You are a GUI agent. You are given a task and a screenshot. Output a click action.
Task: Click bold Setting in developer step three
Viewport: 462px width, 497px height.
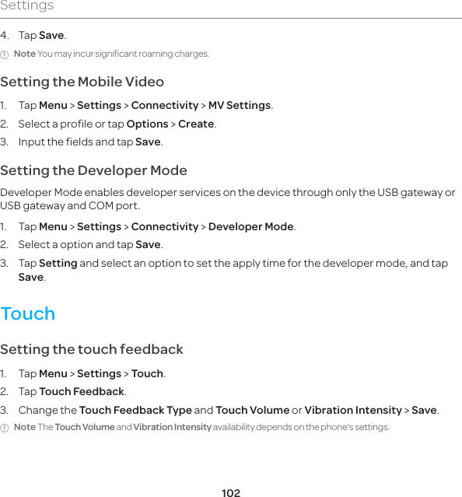pyautogui.click(x=58, y=264)
